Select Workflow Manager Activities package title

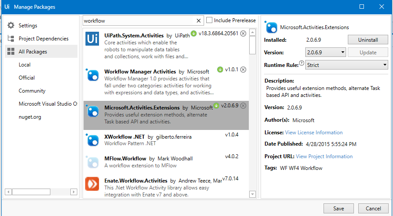[x=140, y=72]
